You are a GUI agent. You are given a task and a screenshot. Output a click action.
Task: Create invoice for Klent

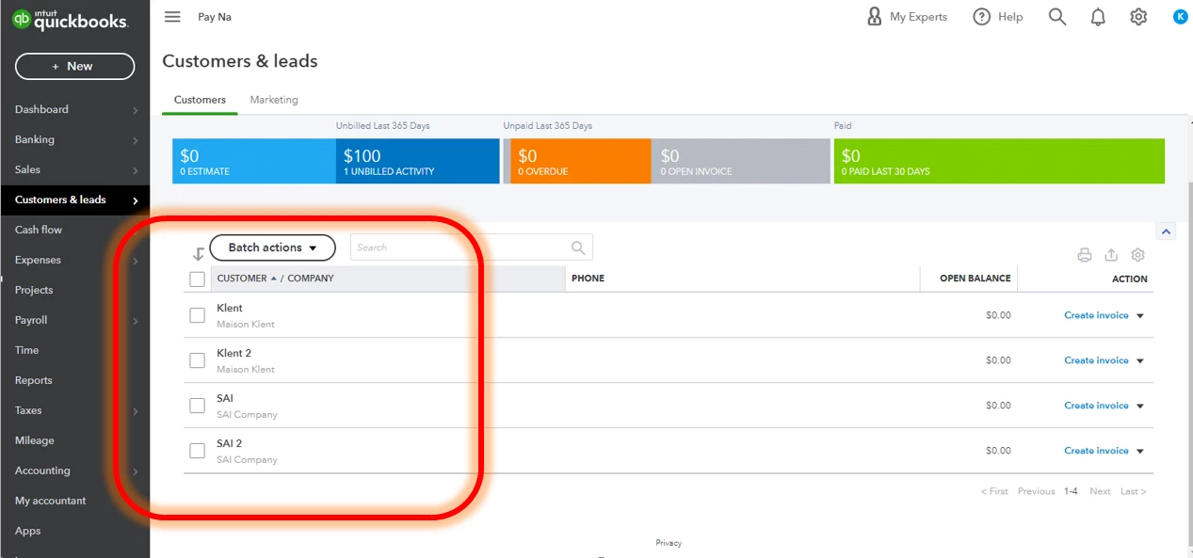(1096, 315)
